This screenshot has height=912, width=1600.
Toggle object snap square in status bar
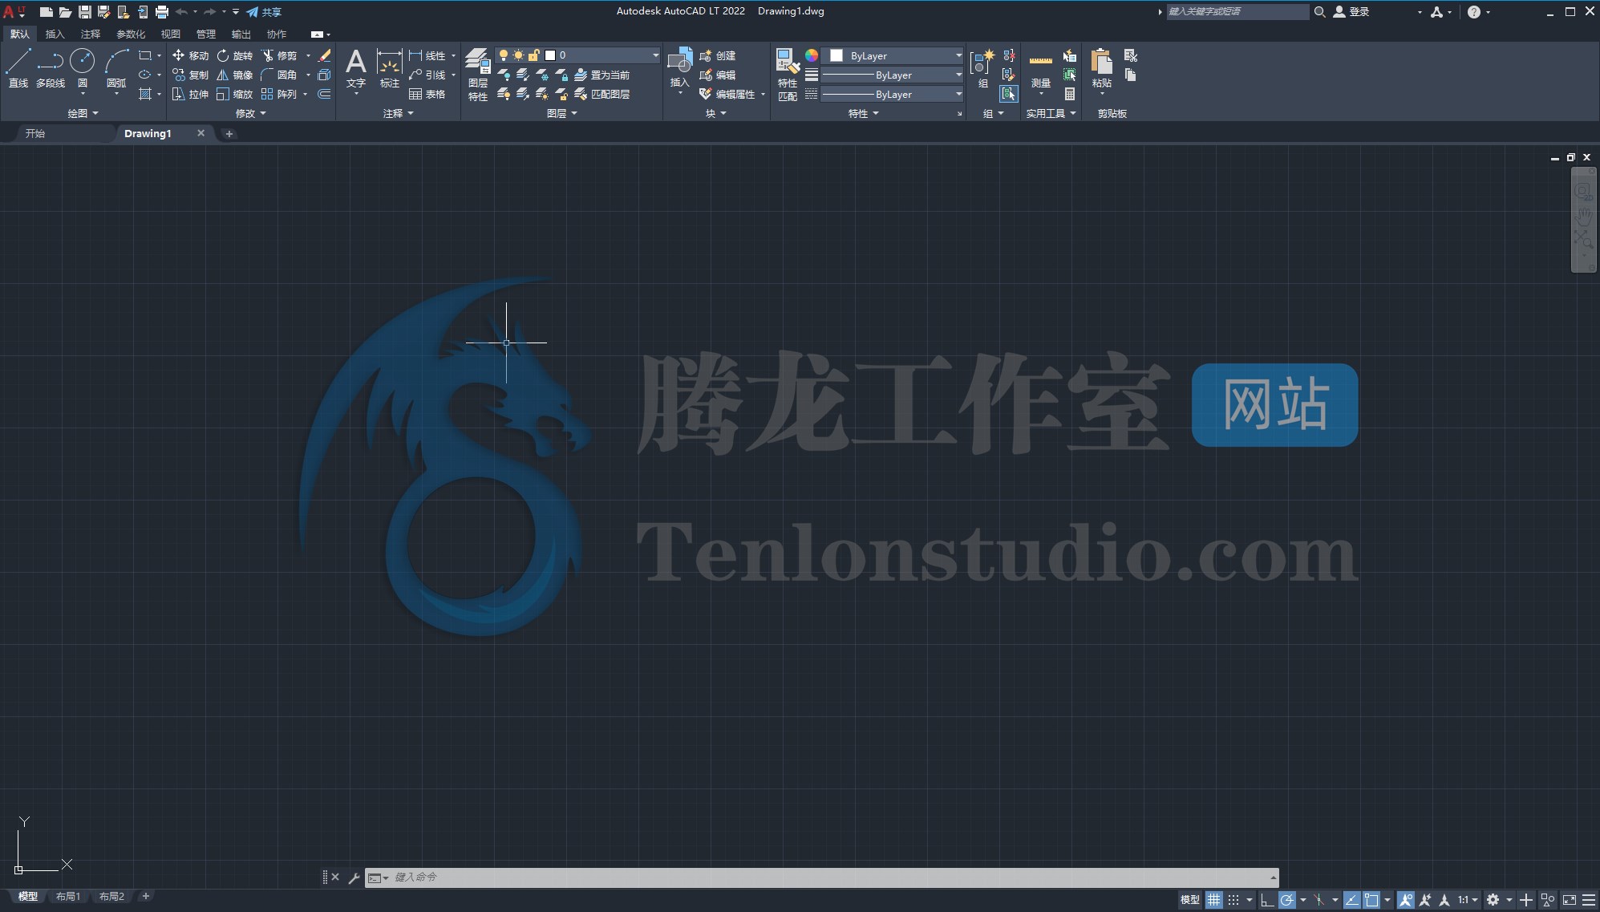(x=1371, y=900)
